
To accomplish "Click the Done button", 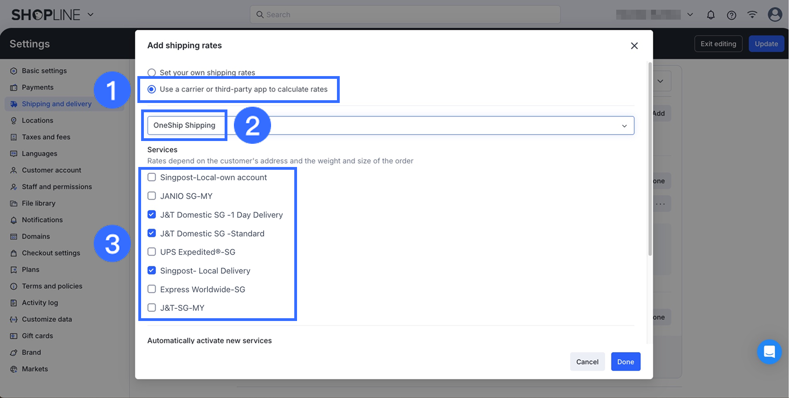I will point(626,362).
